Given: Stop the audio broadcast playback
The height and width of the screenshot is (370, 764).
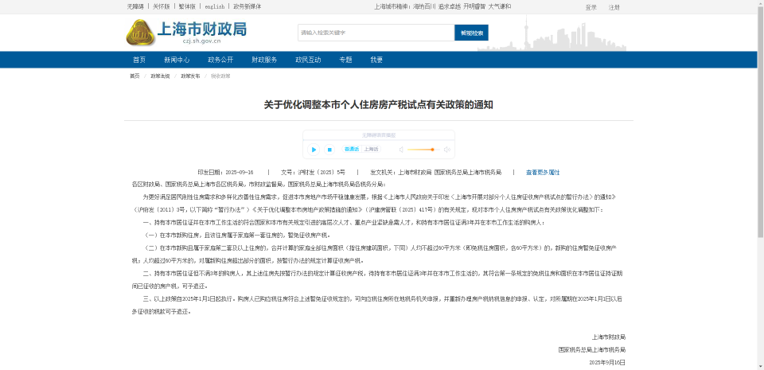Looking at the screenshot, I should [329, 150].
